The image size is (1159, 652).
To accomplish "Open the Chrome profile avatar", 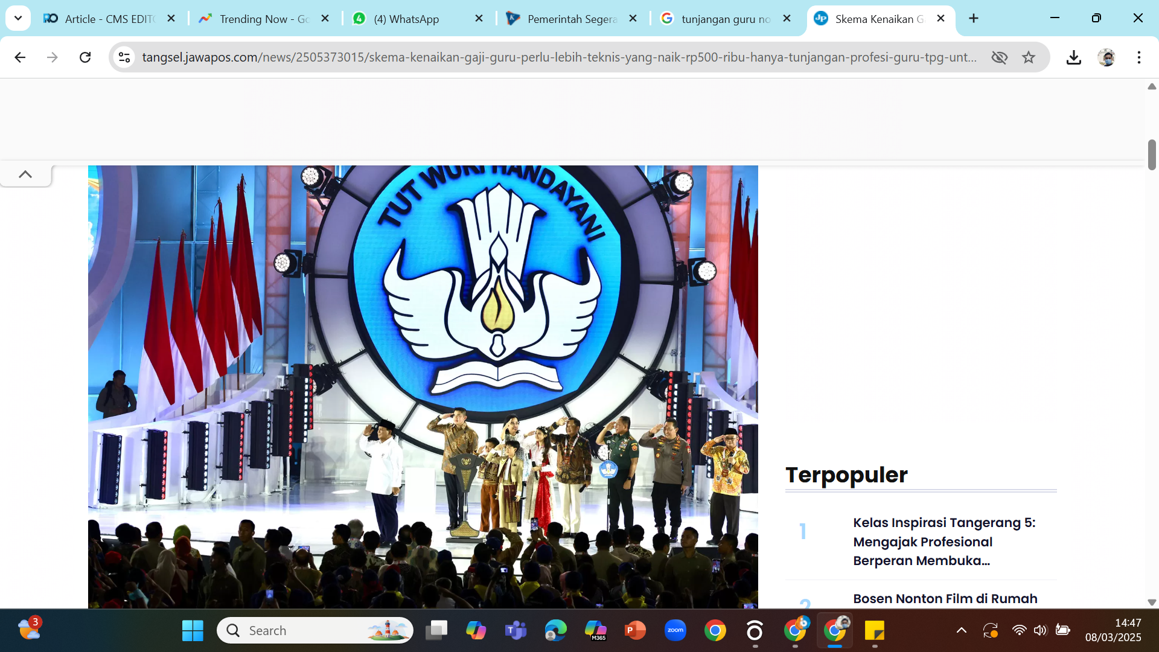I will [x=1106, y=57].
